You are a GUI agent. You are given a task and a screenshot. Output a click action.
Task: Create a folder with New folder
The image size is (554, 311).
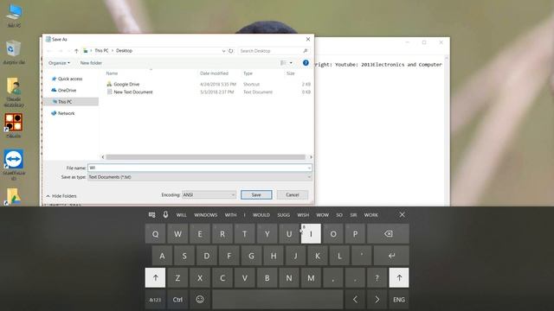coord(91,63)
